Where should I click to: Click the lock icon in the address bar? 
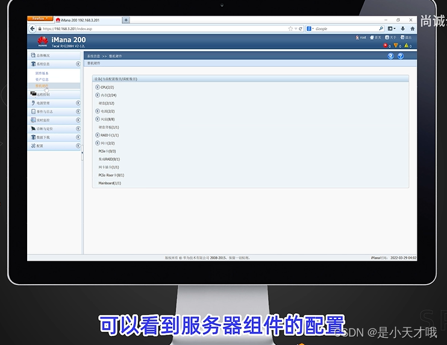point(40,29)
